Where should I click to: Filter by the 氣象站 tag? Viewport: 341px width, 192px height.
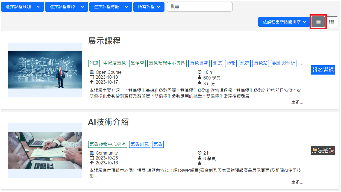pos(261,63)
